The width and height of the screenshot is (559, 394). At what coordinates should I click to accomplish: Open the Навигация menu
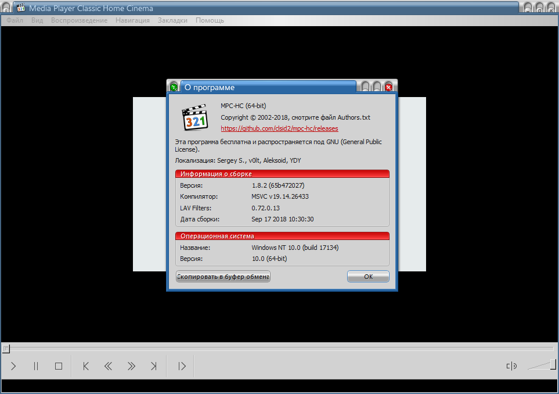tap(132, 20)
